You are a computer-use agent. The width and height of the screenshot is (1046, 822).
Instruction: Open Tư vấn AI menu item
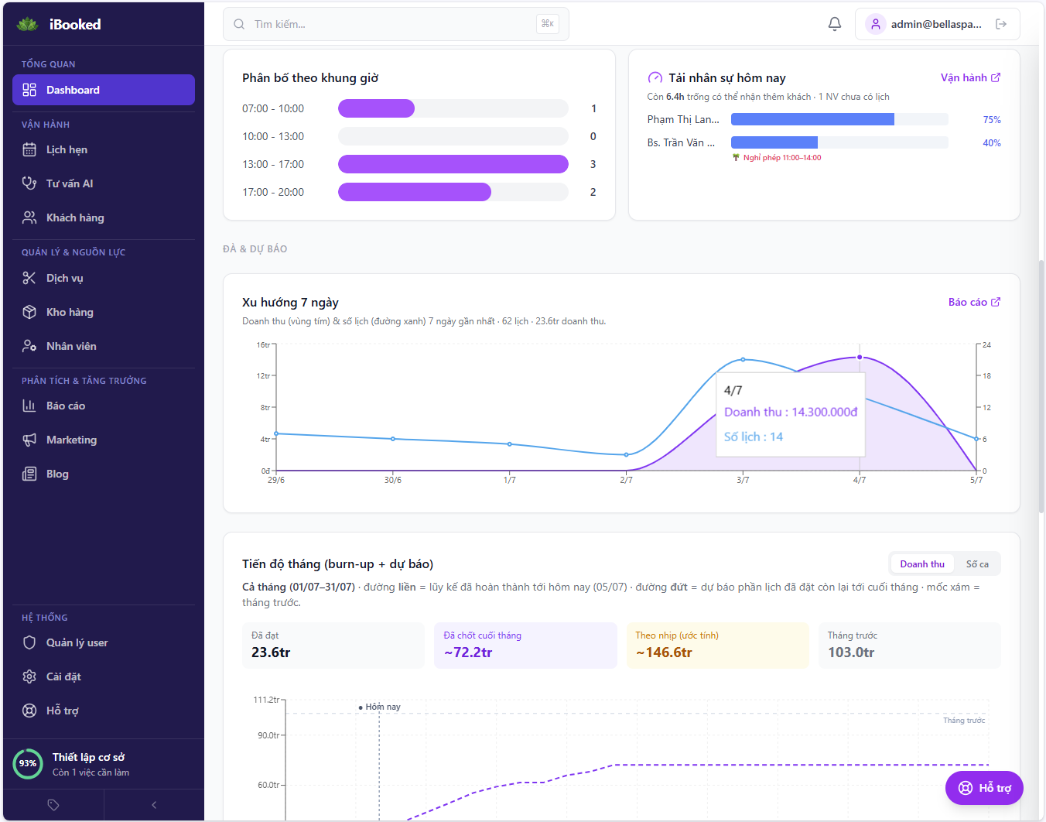pos(104,183)
